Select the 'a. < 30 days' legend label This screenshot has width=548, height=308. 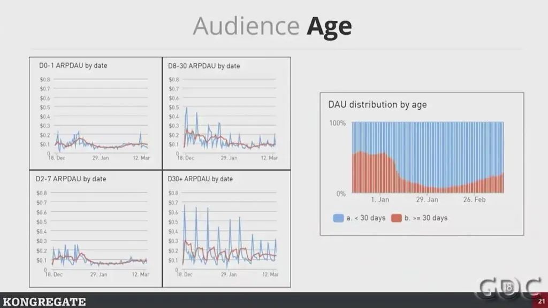(367, 218)
